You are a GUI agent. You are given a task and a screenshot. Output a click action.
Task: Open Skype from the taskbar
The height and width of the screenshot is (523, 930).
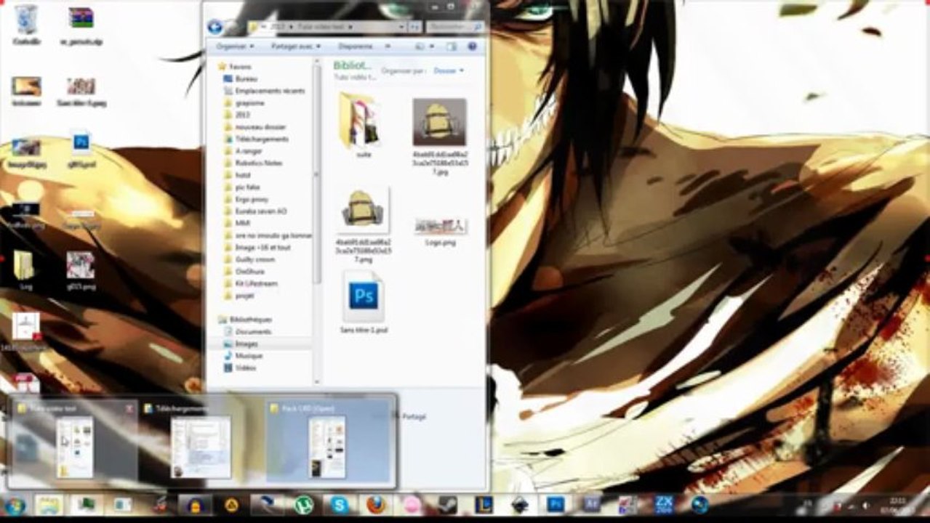click(340, 506)
